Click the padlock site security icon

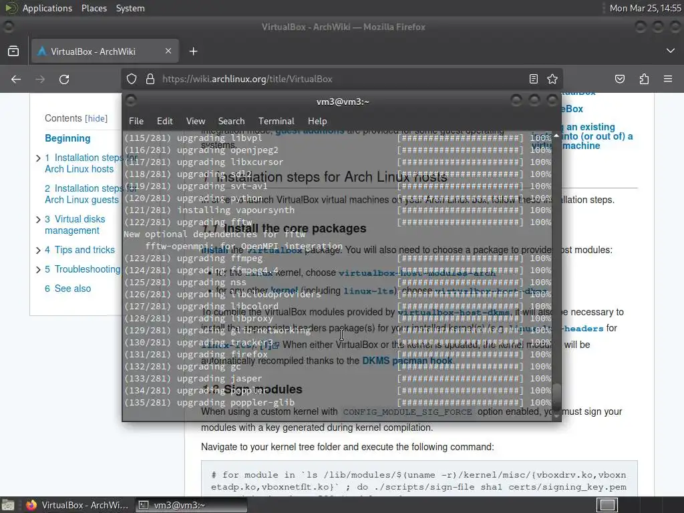pos(150,79)
